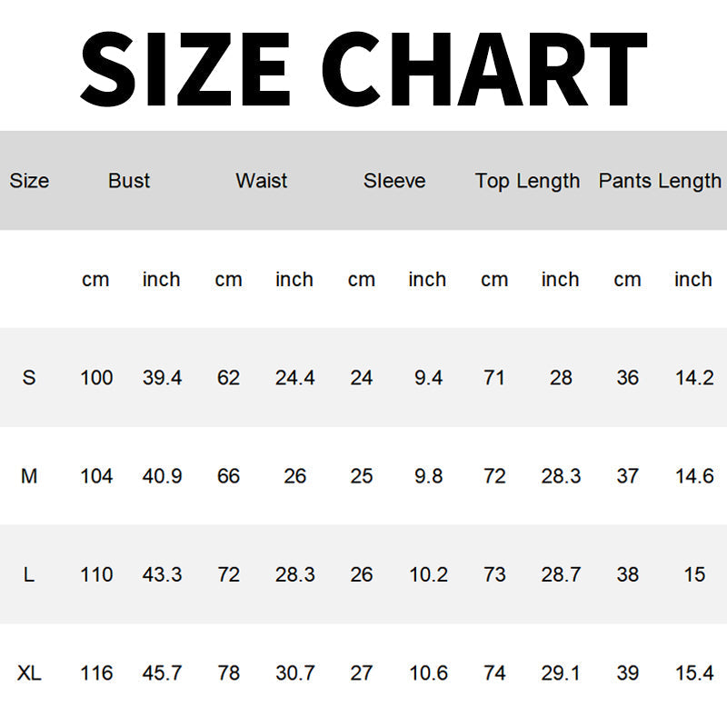727x727 pixels.
Task: Click the 78 cm waist value
Action: pyautogui.click(x=228, y=672)
